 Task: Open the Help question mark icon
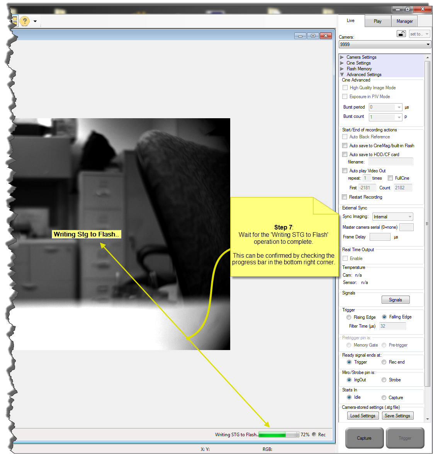(24, 21)
